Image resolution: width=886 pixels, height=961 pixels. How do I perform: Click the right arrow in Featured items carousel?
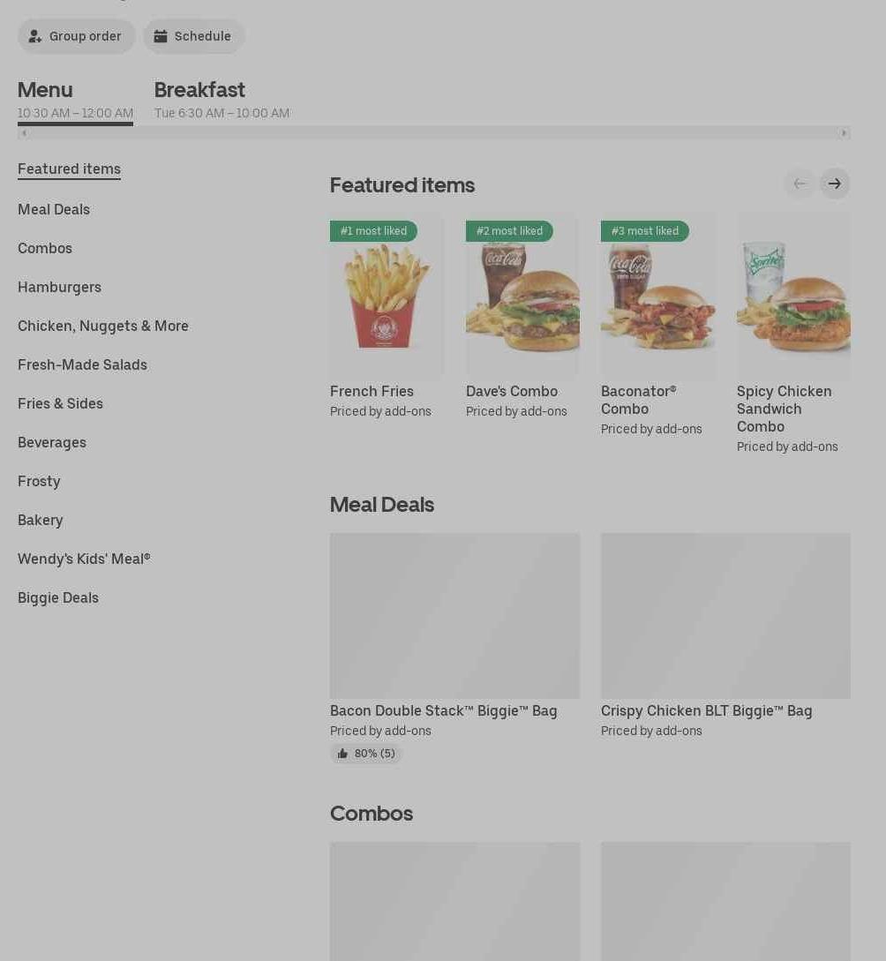[835, 184]
